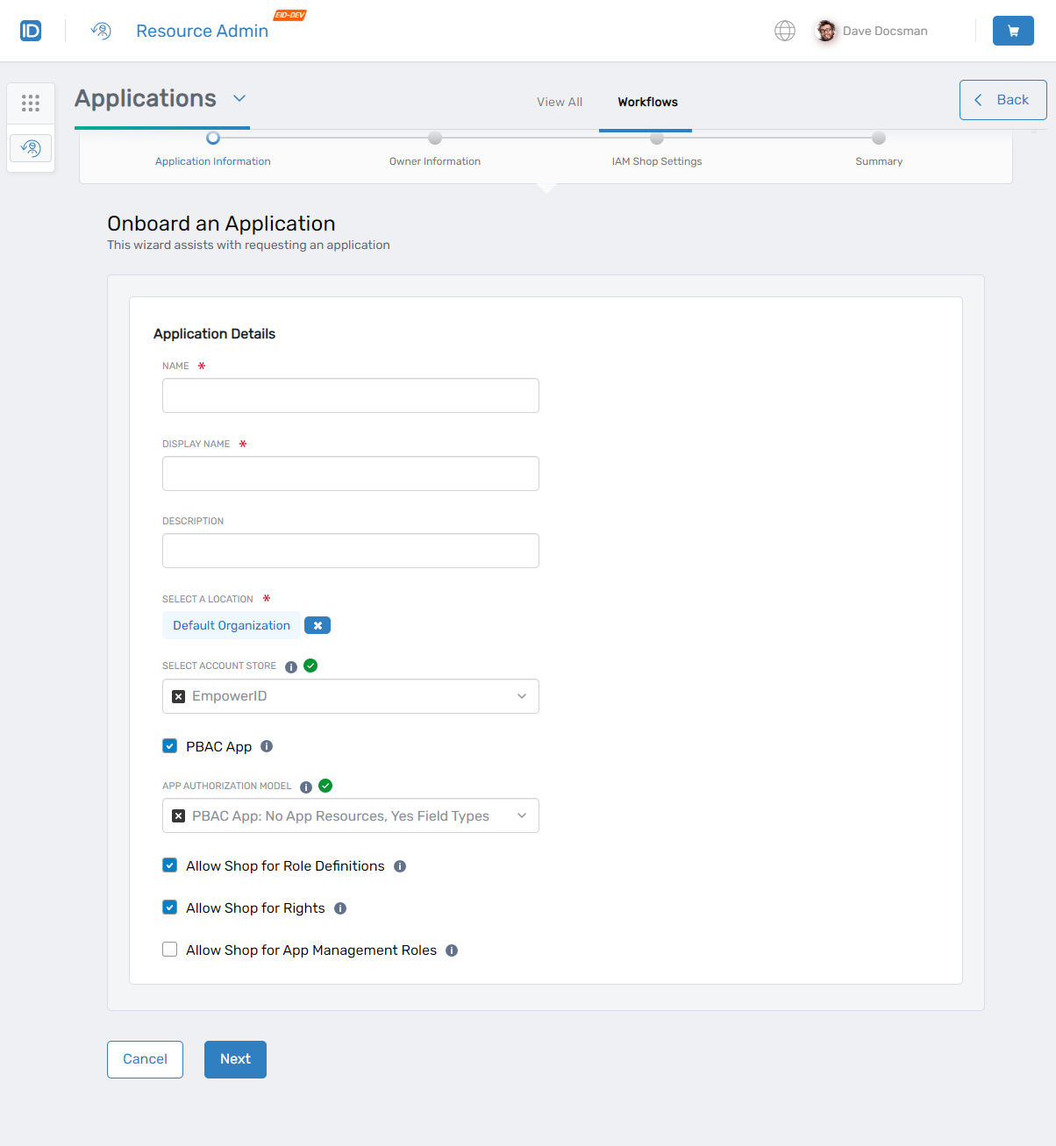Enable Allow Shop for App Management Roles
1056x1146 pixels.
pyautogui.click(x=169, y=949)
